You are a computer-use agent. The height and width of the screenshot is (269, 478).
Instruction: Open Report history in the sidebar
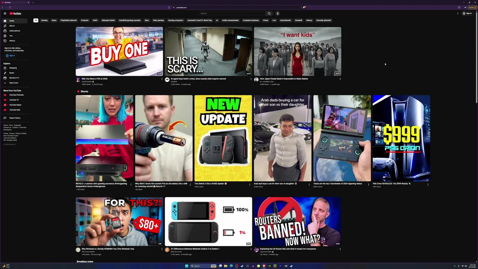click(x=15, y=118)
